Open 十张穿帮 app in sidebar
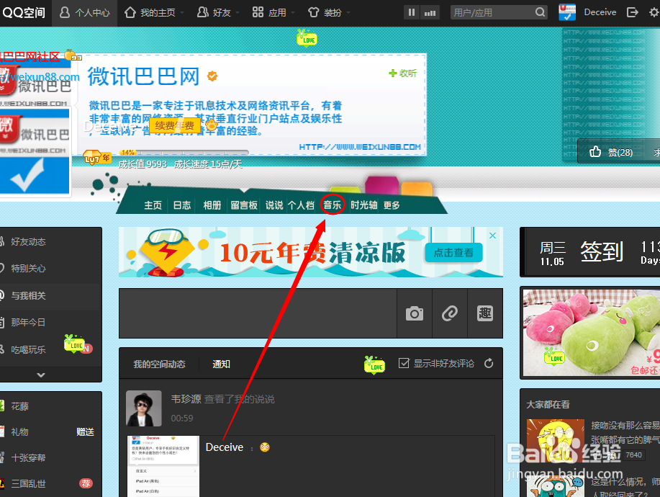The width and height of the screenshot is (660, 497). click(x=28, y=458)
